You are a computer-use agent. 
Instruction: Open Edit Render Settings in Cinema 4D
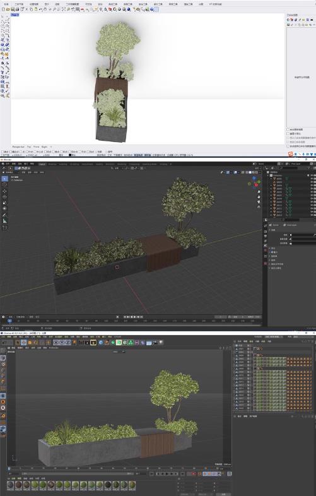click(x=93, y=343)
